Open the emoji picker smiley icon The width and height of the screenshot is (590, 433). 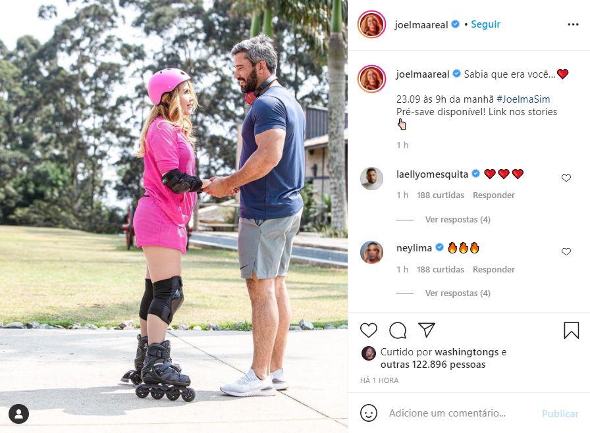pos(368,413)
